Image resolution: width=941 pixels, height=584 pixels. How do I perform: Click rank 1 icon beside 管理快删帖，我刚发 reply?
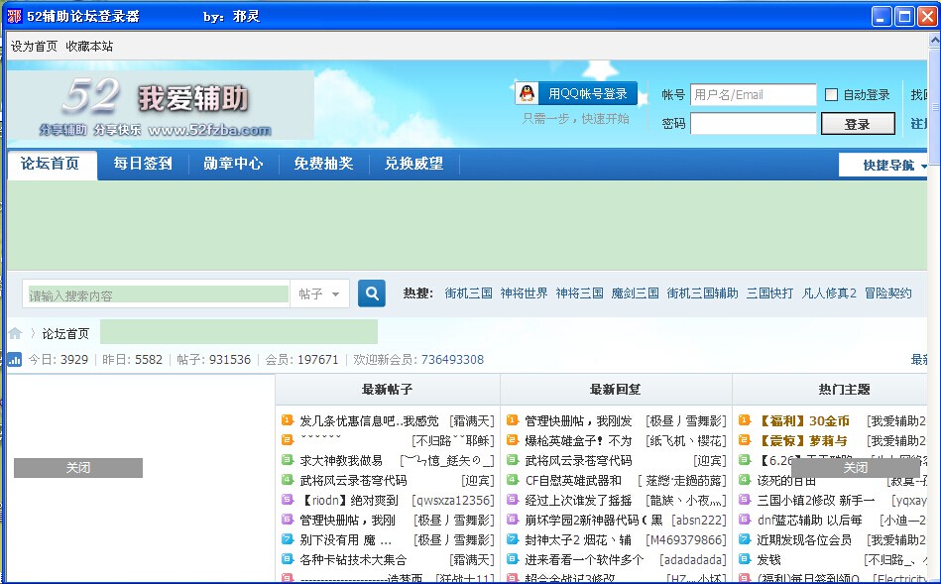coord(513,420)
